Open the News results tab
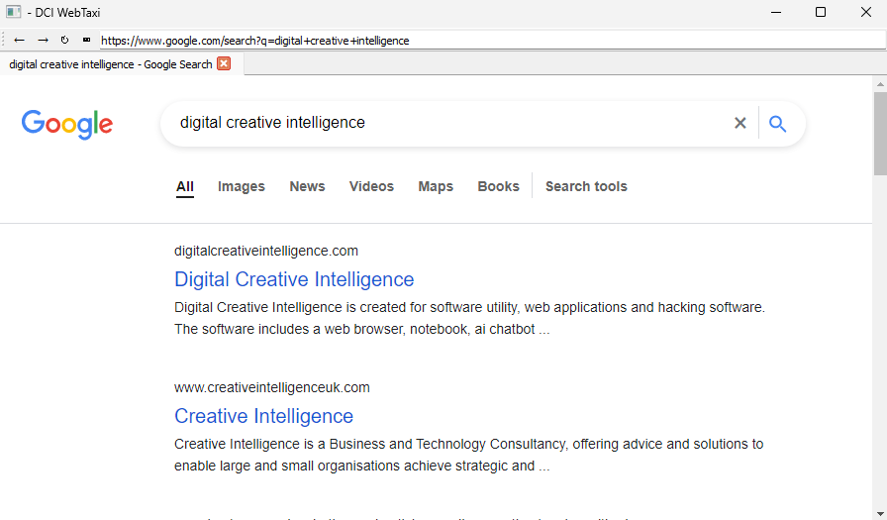 (x=307, y=186)
